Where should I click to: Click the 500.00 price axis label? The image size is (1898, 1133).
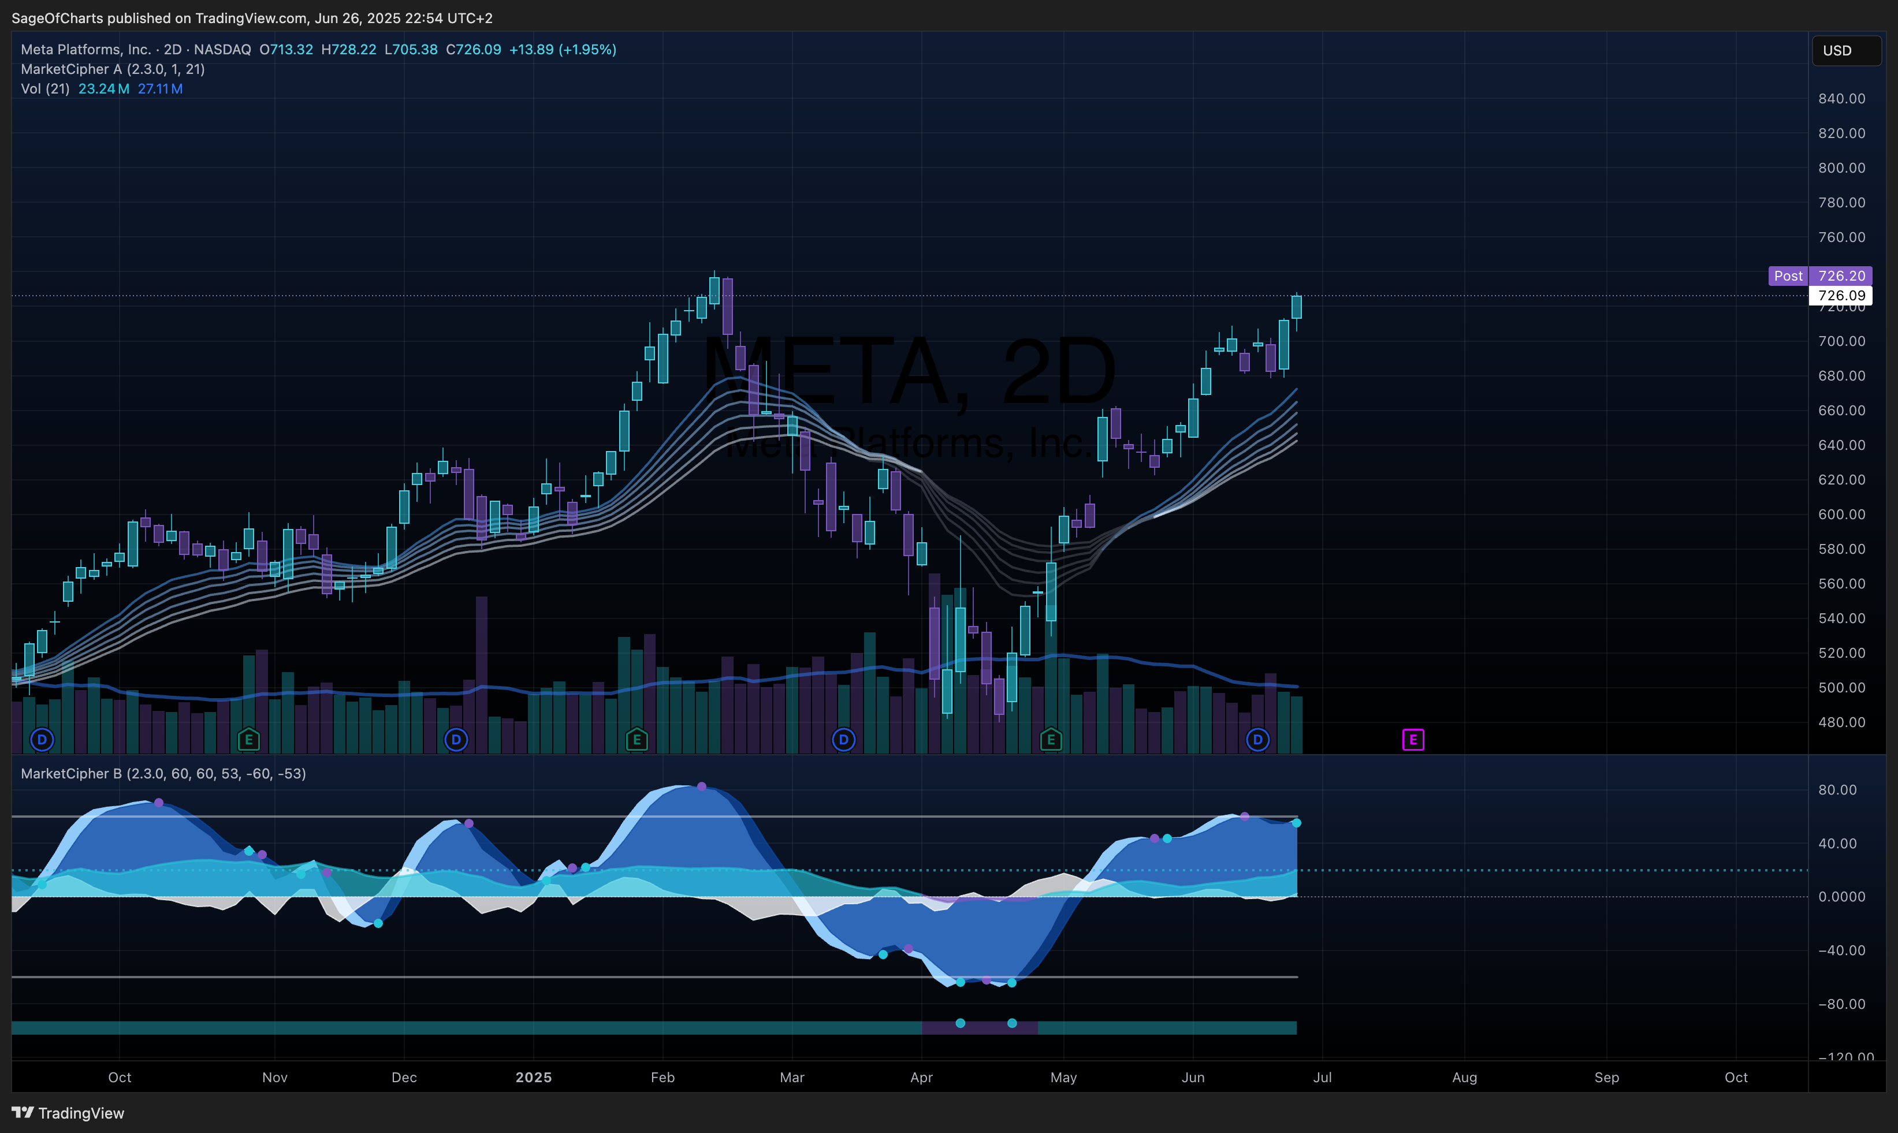tap(1841, 688)
